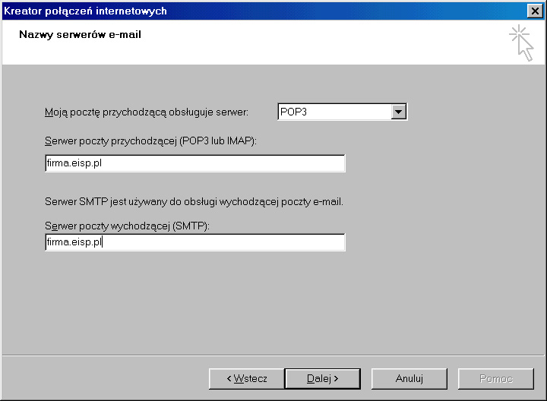Image resolution: width=547 pixels, height=401 pixels.
Task: Focus the outgoing mail server (SMTP) field
Action: click(194, 242)
